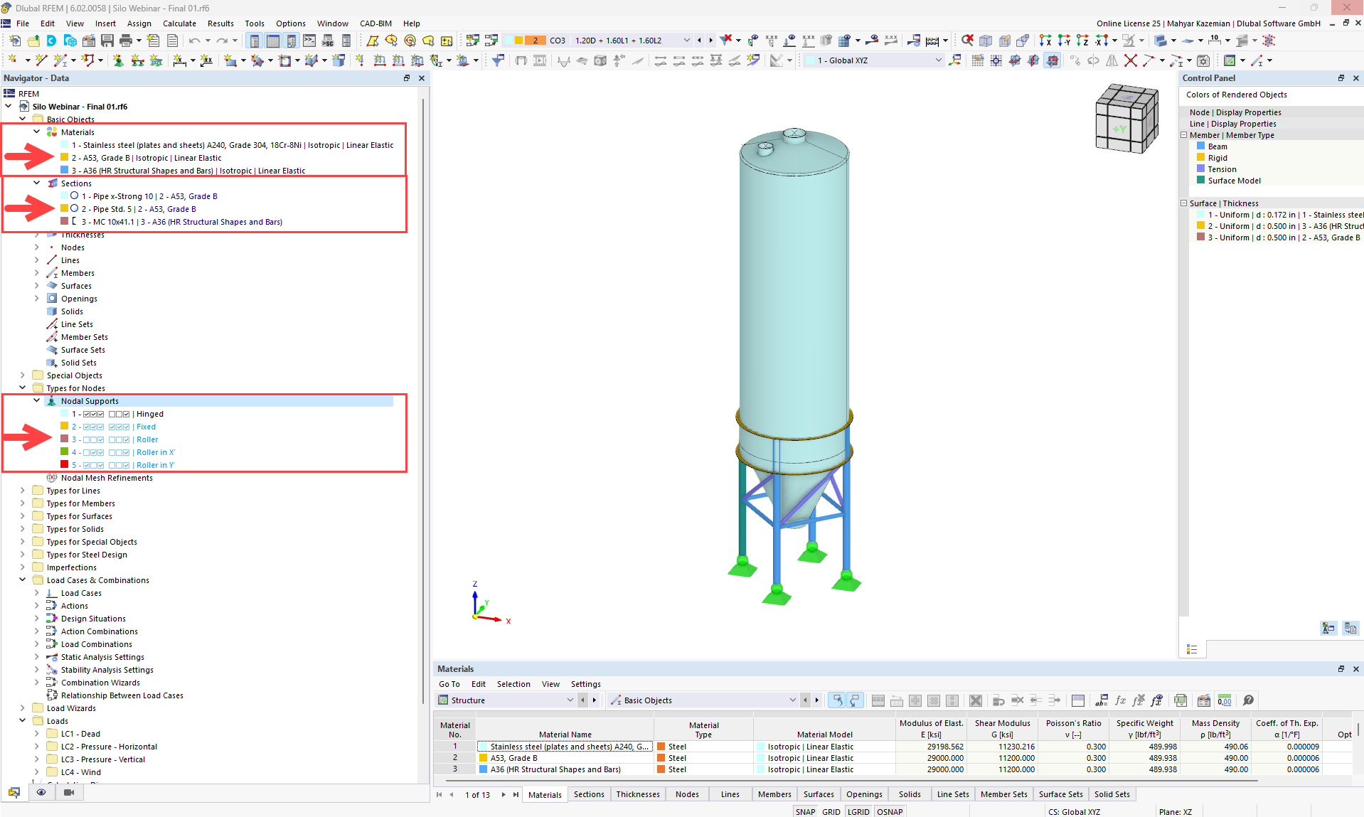
Task: Toggle LGRID in the status bar
Action: click(858, 812)
